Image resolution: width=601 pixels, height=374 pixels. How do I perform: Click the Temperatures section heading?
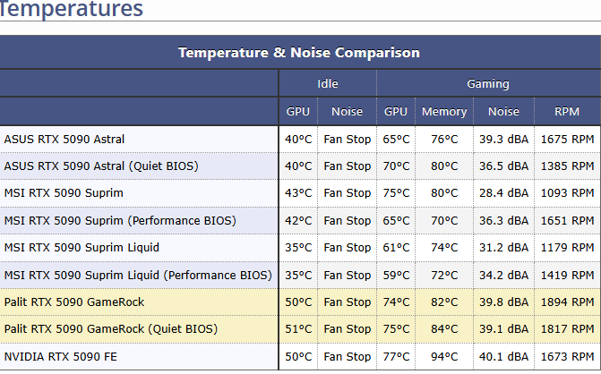coord(72,11)
